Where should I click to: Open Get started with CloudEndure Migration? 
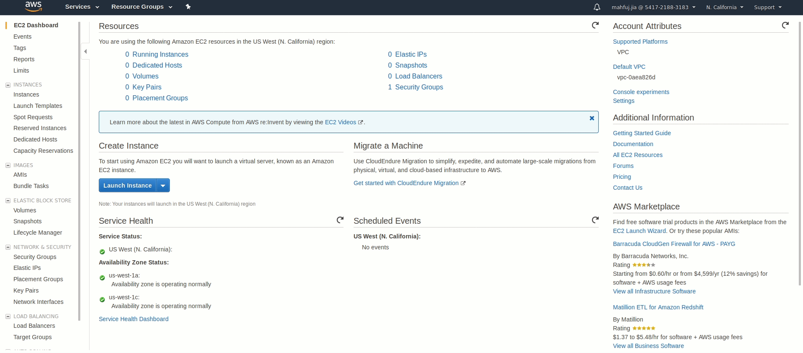coord(406,183)
